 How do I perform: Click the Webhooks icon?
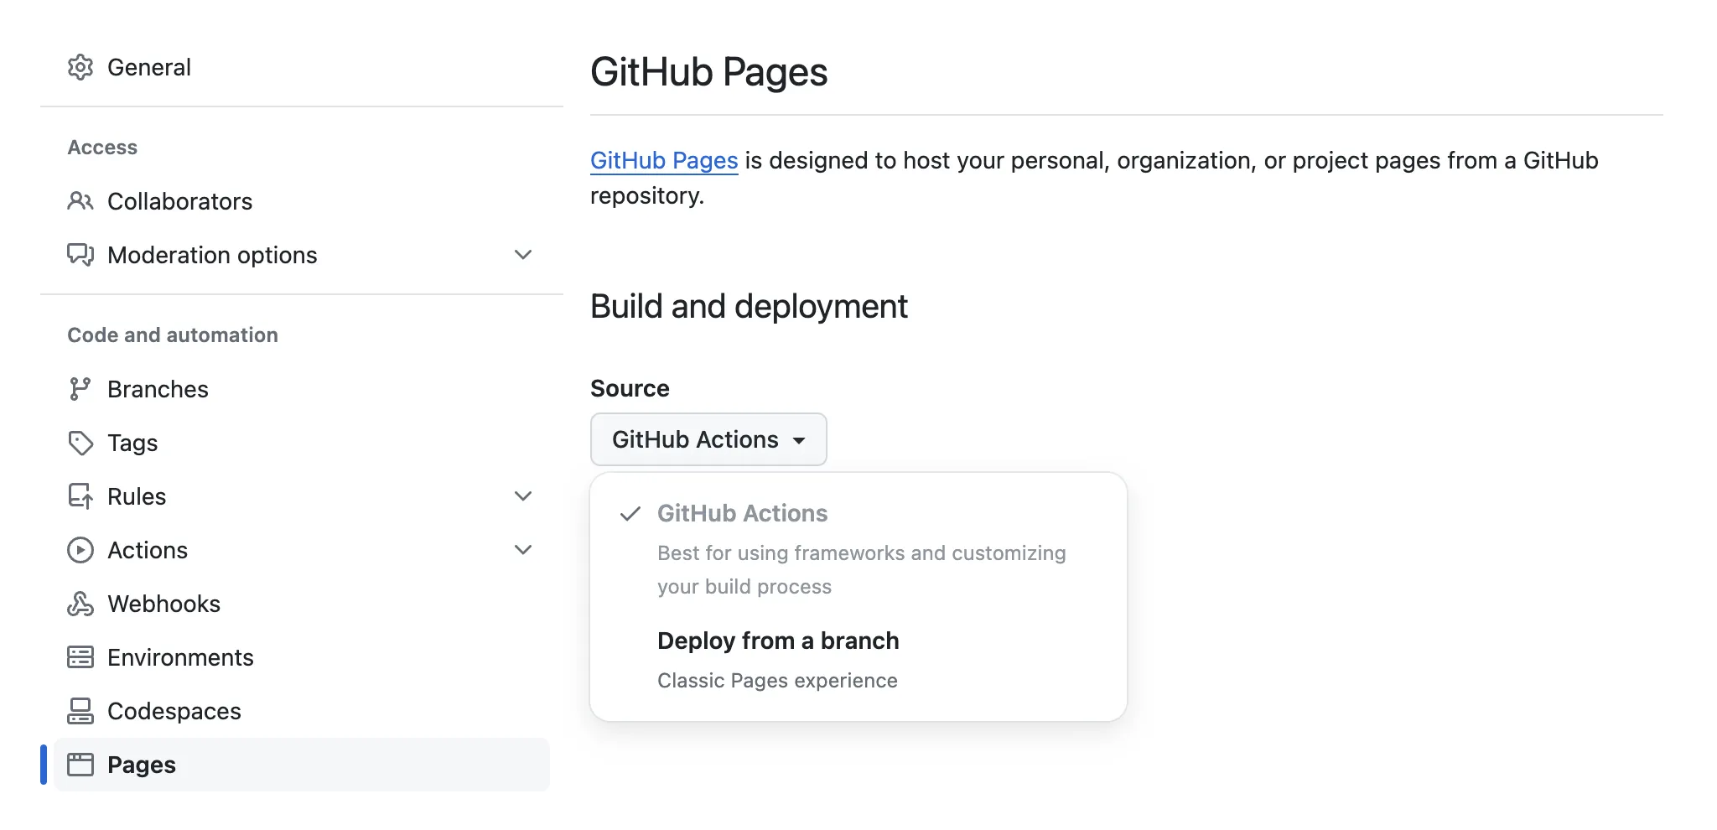pyautogui.click(x=80, y=604)
